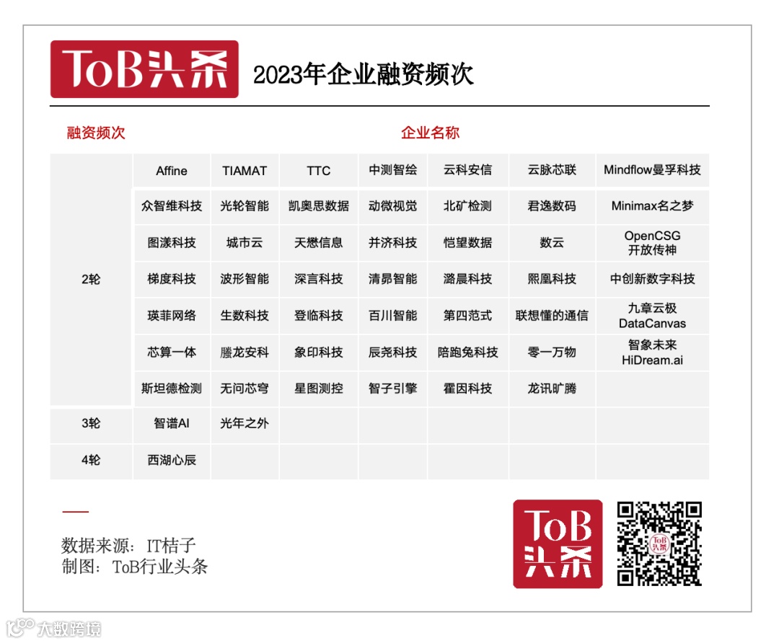
Task: Click the 陪跑兔科技 cell
Action: tap(467, 352)
